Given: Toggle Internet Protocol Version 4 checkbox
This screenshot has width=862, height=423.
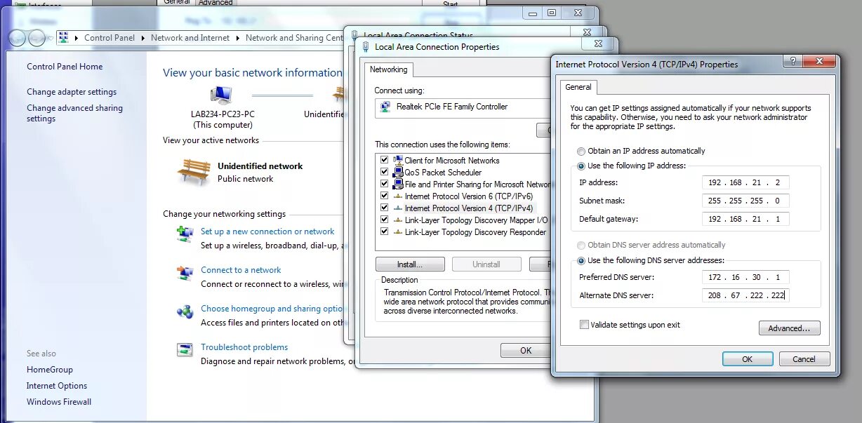Looking at the screenshot, I should 384,208.
